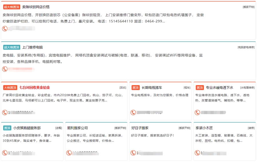Image resolution: width=257 pixels, height=162 pixels.
Task: Click the [水电暖维修] category tag
Action: (x=247, y=88)
